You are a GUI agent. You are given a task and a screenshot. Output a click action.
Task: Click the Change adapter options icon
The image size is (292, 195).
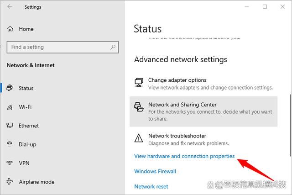[139, 83]
